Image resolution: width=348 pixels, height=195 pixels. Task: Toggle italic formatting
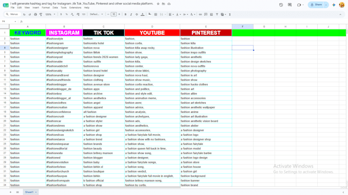[131, 14]
